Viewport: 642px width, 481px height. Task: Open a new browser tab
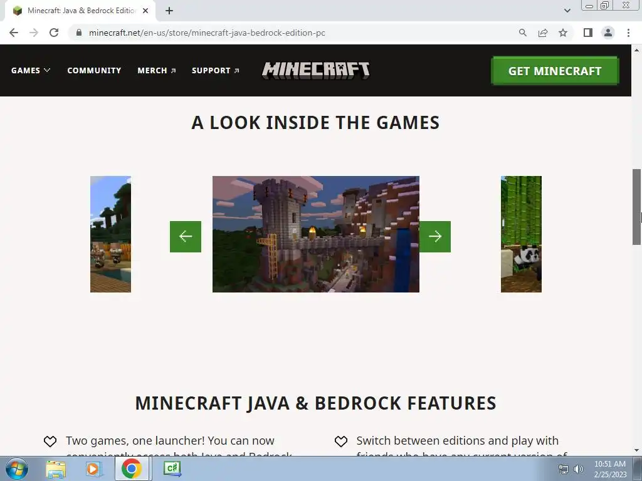(169, 11)
